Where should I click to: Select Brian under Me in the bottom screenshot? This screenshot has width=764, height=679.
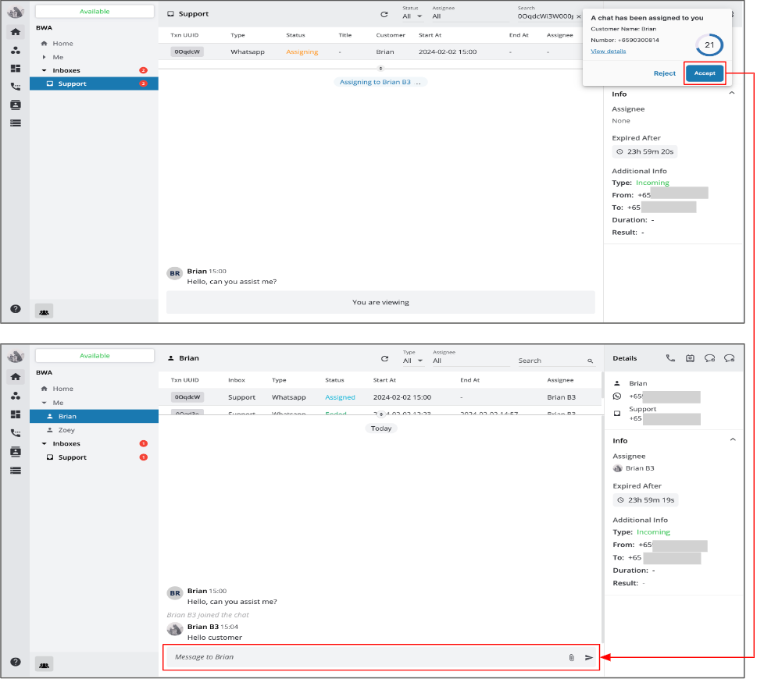pyautogui.click(x=94, y=417)
